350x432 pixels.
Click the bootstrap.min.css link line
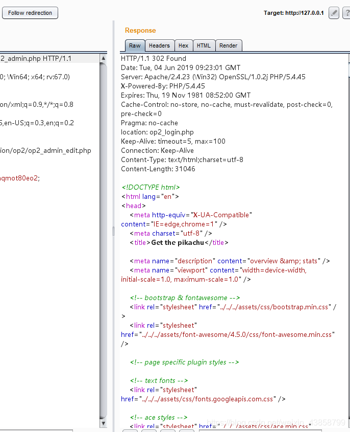[233, 307]
